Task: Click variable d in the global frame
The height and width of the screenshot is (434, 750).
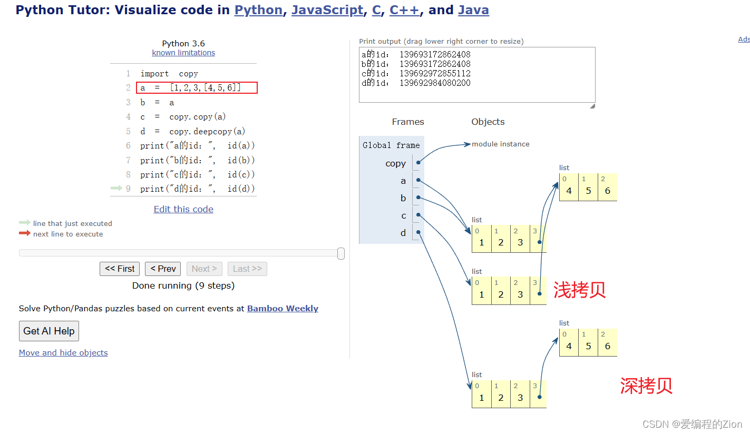Action: coord(403,232)
